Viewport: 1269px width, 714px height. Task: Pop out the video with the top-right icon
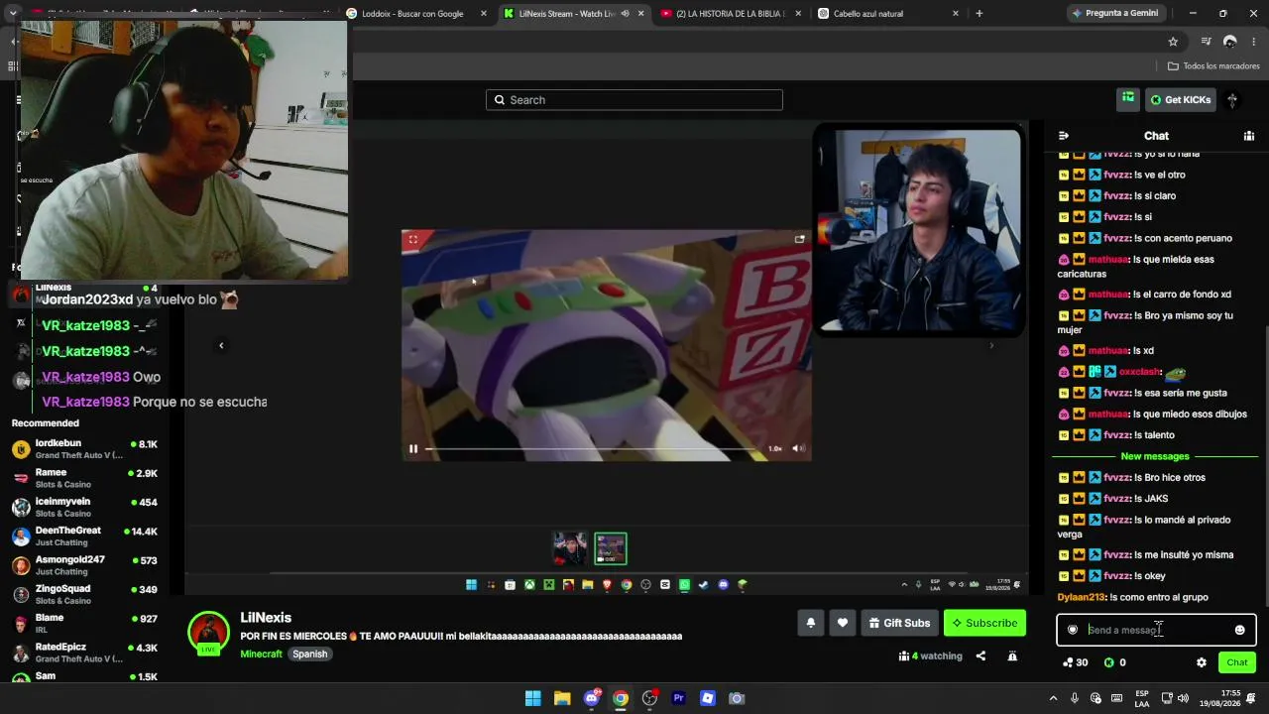coord(799,239)
